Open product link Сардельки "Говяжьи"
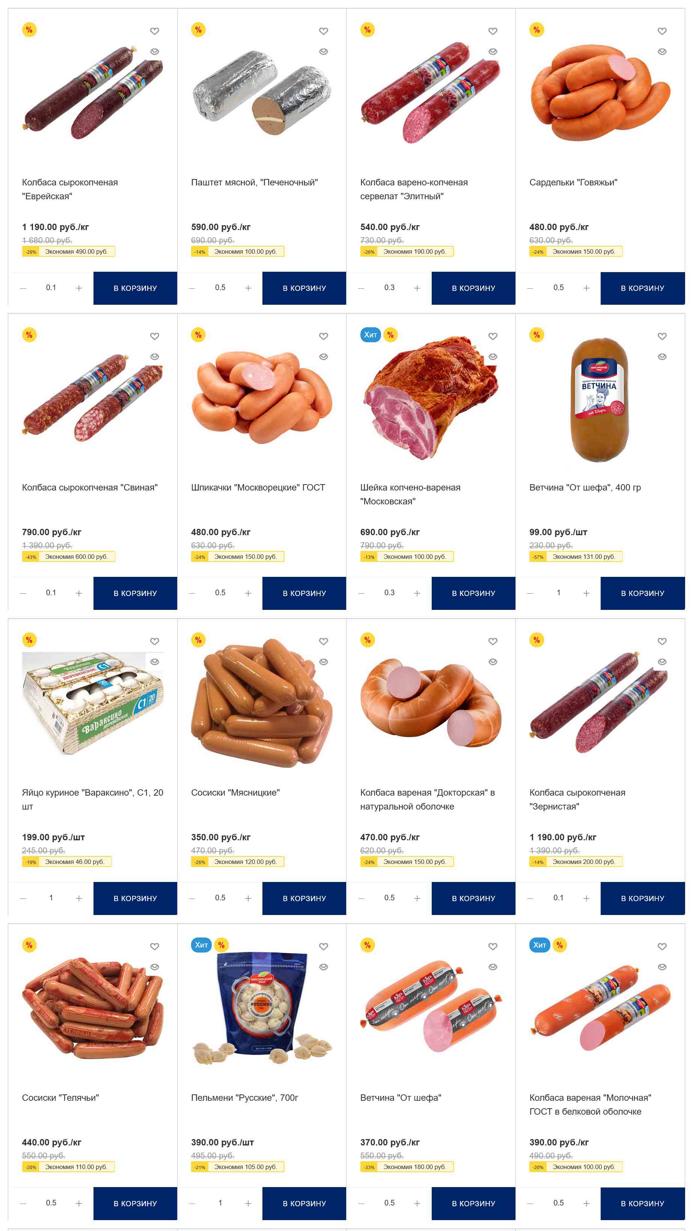The width and height of the screenshot is (693, 1231). 573,182
